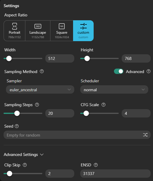Open the Scheduler dropdown showing normal

point(114,89)
